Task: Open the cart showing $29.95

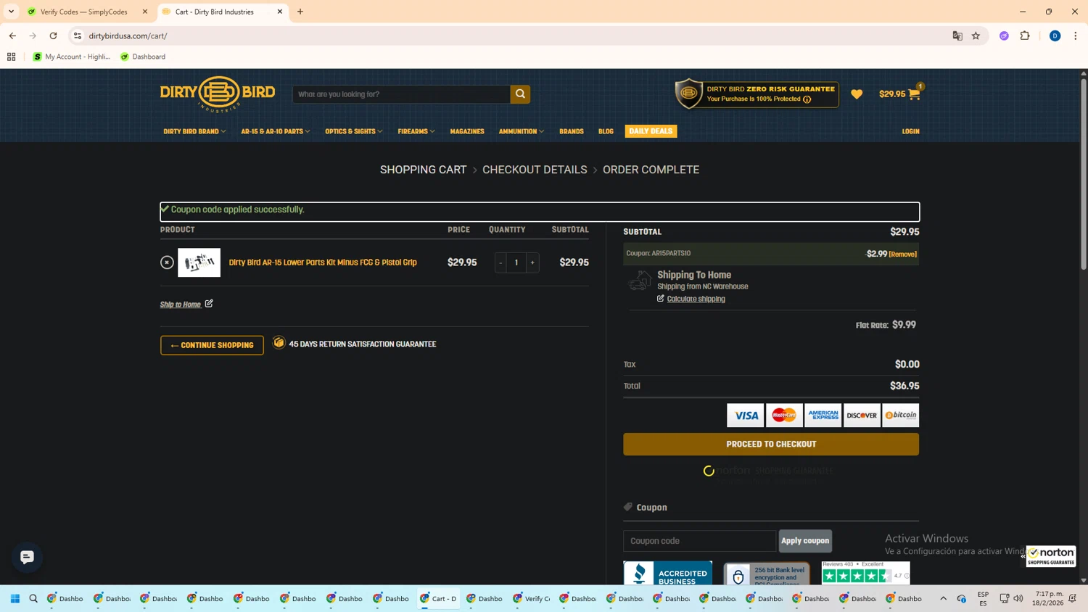Action: pos(899,94)
